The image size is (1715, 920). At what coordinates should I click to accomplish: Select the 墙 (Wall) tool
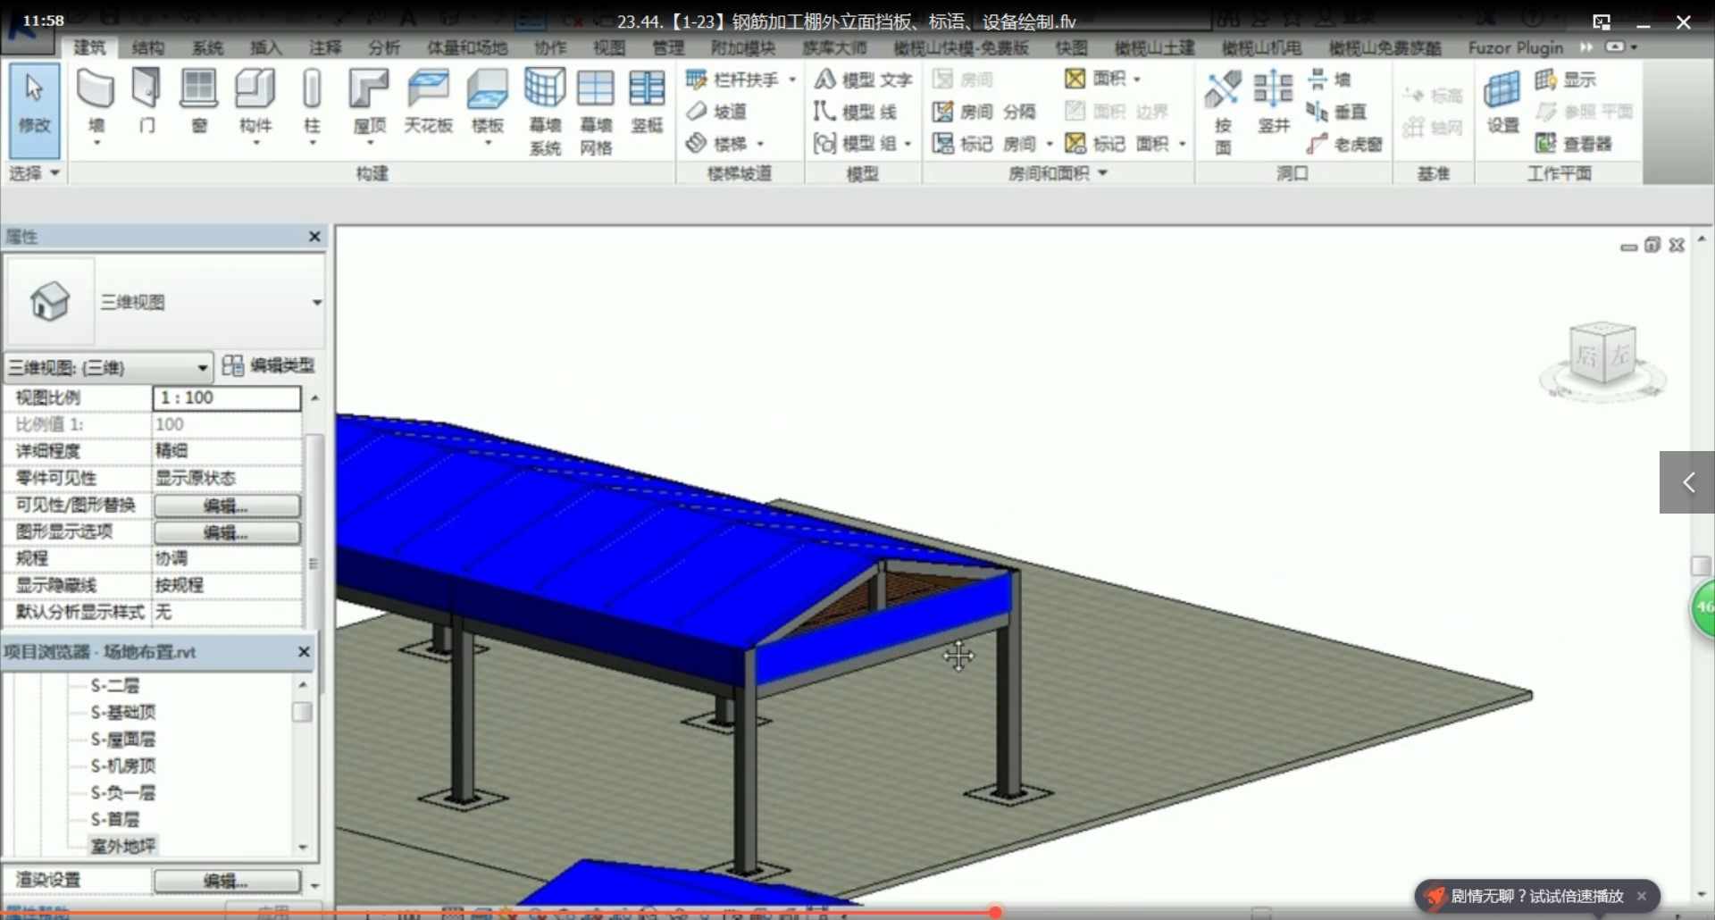96,98
